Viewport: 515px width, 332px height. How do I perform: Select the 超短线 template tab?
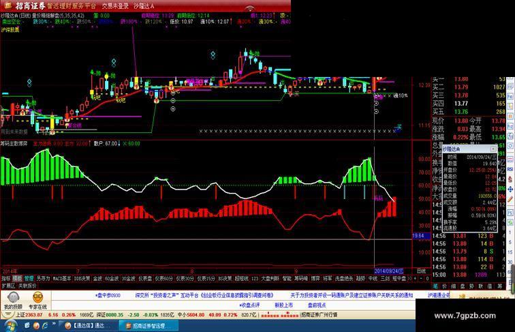(242, 278)
